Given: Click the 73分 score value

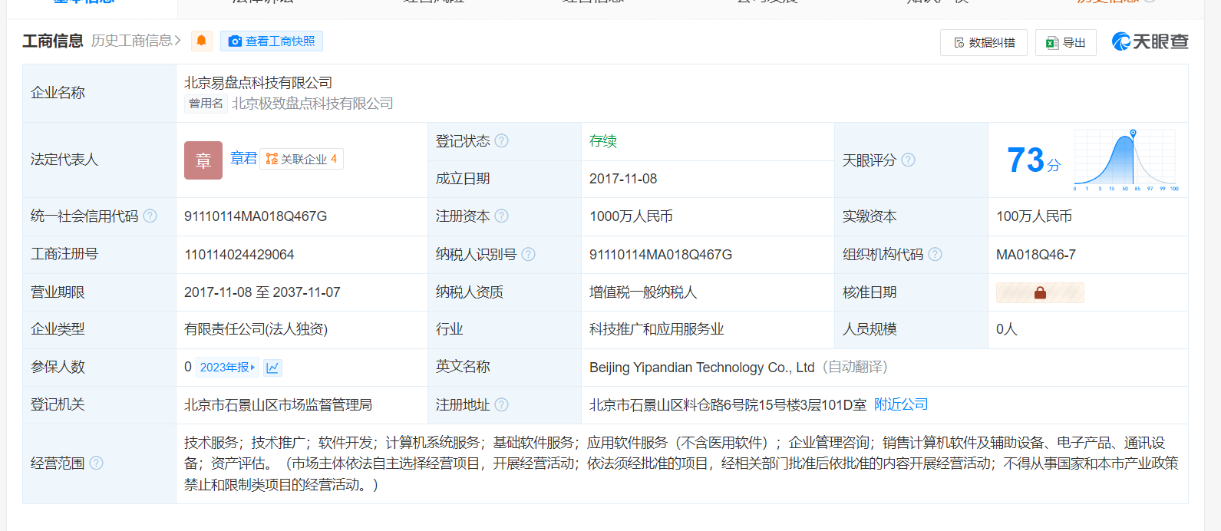Looking at the screenshot, I should pyautogui.click(x=1033, y=160).
